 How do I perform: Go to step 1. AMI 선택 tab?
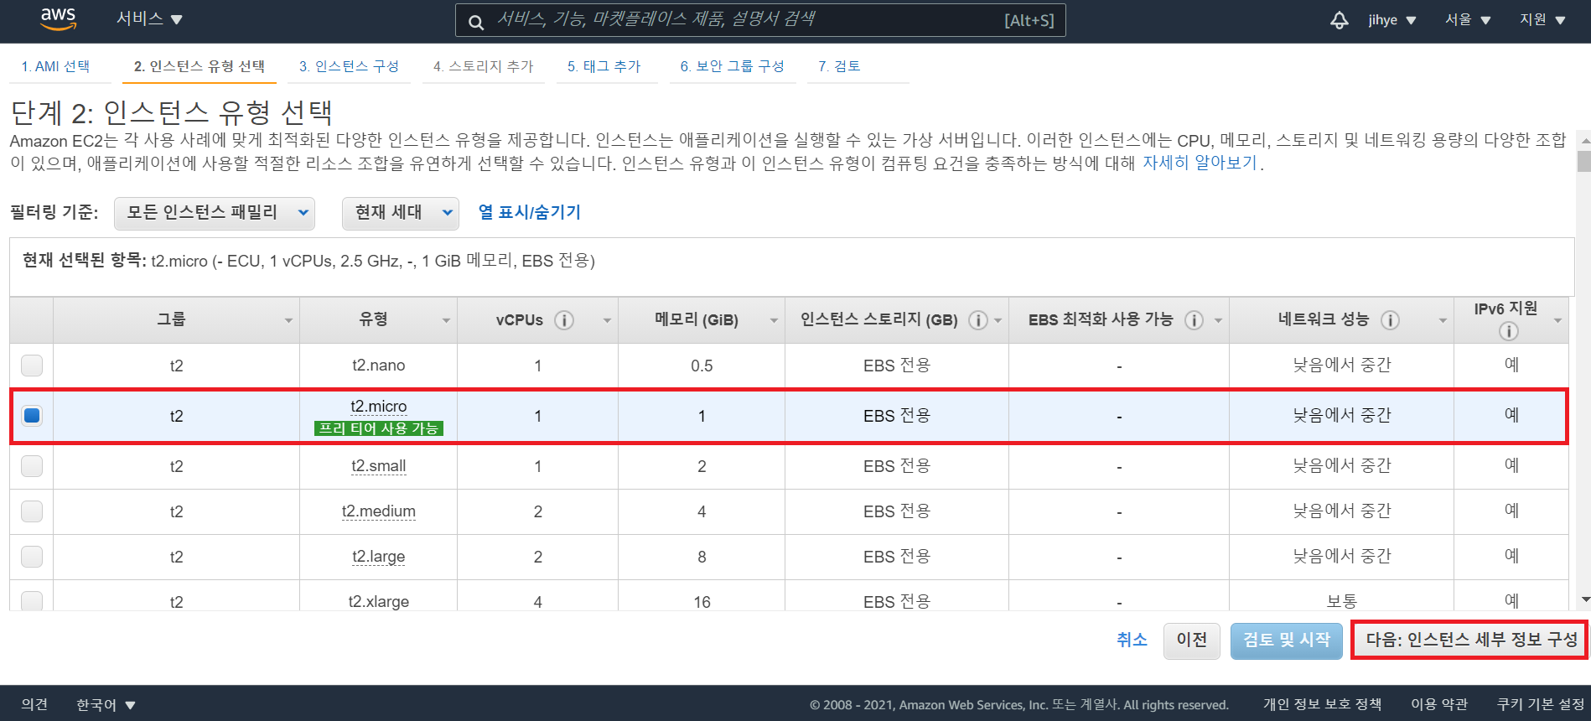[x=55, y=66]
